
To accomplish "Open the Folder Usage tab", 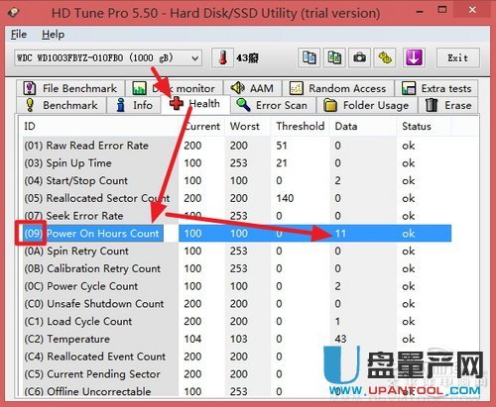I will (x=366, y=105).
